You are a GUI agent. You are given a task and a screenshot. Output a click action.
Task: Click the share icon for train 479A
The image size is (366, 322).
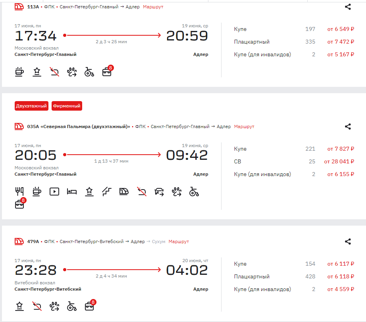click(x=348, y=241)
